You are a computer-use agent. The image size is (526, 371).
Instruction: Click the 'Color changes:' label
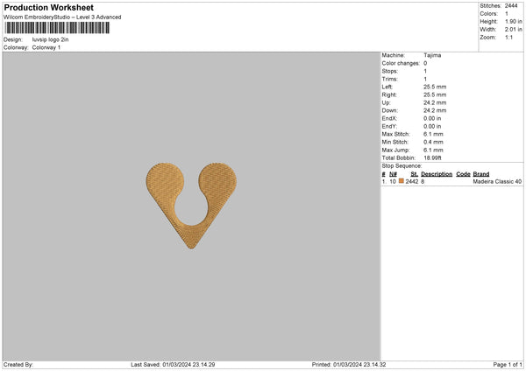pos(401,63)
